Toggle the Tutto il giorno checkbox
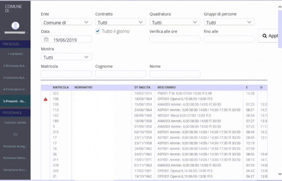 98,31
